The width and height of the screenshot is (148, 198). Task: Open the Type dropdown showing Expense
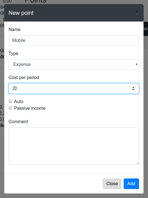tap(74, 65)
